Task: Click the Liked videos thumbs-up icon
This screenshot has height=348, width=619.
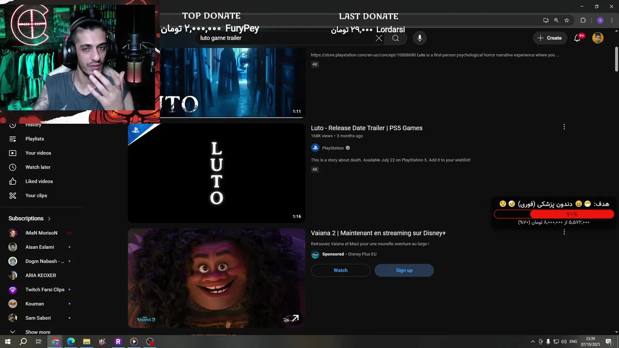Action: click(13, 181)
